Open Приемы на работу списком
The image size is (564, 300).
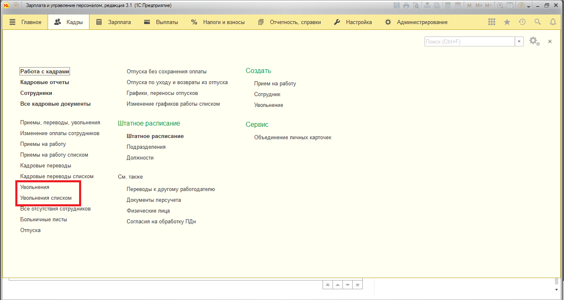(54, 155)
